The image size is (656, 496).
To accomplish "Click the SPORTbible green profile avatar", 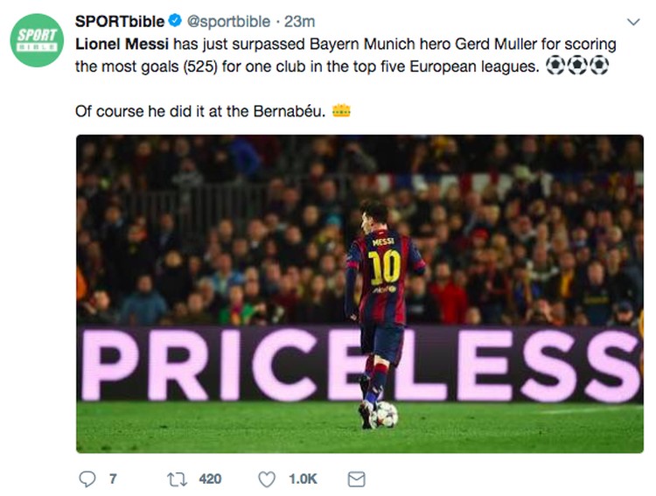I will pos(37,40).
